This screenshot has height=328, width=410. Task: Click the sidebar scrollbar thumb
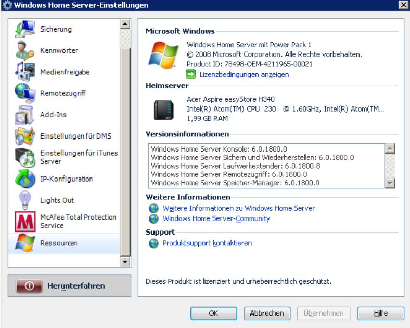(125, 152)
